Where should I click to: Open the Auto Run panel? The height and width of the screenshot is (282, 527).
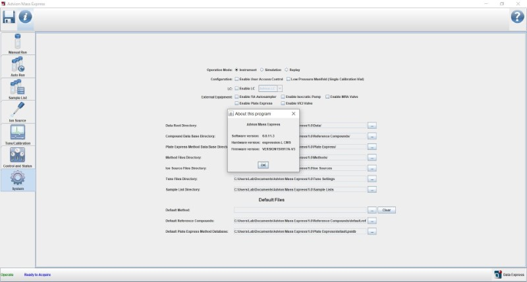[x=18, y=66]
